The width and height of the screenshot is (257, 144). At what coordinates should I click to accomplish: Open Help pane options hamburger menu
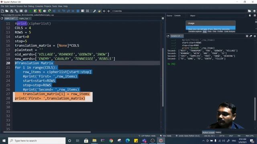pyautogui.click(x=255, y=16)
